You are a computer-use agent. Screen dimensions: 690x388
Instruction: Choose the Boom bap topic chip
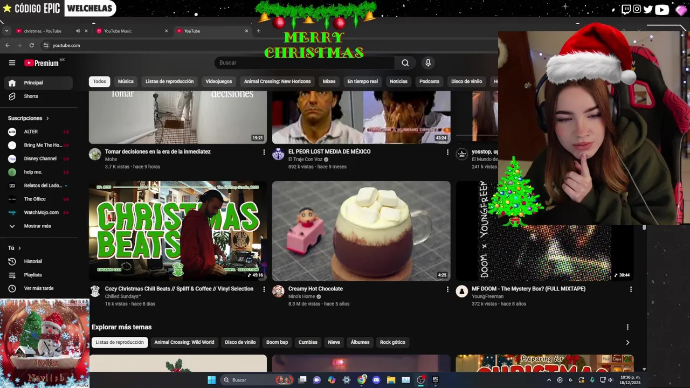coord(277,342)
